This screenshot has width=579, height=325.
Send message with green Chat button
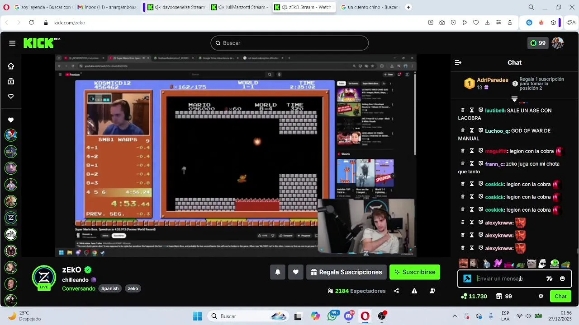coord(560,296)
